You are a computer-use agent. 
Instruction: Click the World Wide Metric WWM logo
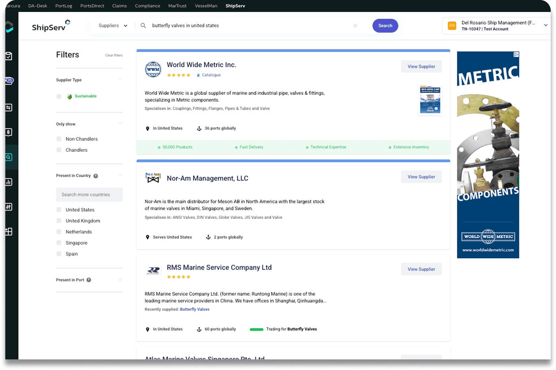[153, 69]
